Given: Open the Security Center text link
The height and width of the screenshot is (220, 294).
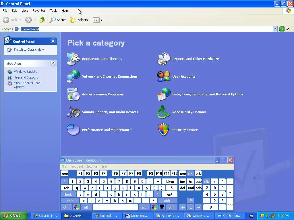Looking at the screenshot, I should (x=185, y=130).
